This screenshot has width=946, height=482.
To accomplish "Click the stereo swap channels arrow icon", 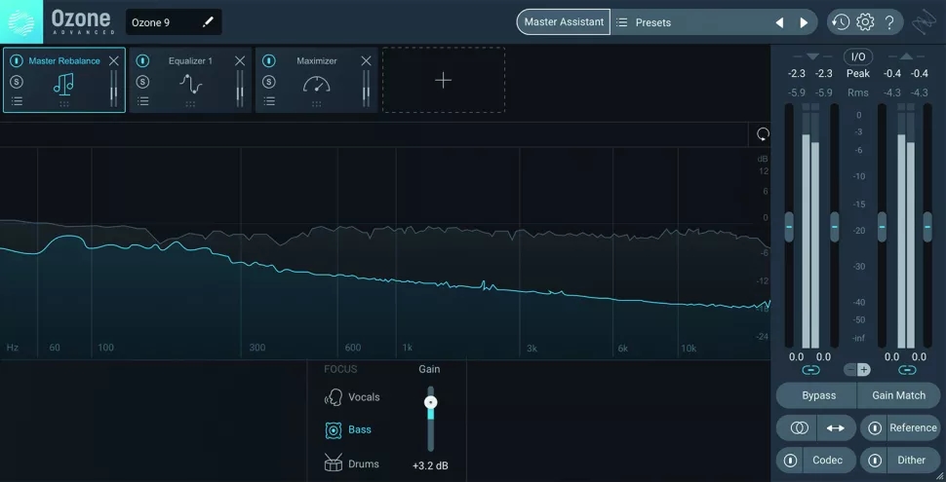I will pos(836,427).
